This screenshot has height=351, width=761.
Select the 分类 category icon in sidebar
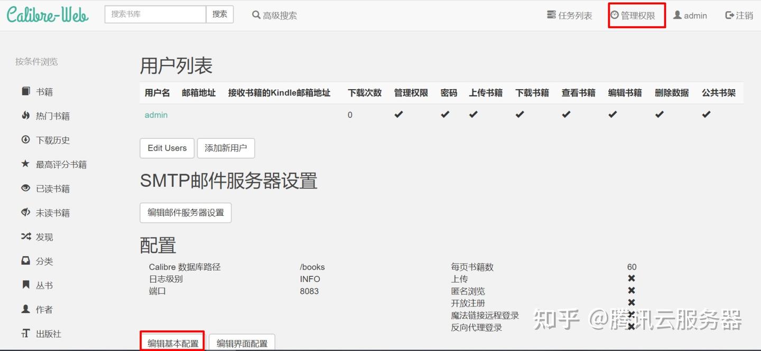tap(26, 261)
